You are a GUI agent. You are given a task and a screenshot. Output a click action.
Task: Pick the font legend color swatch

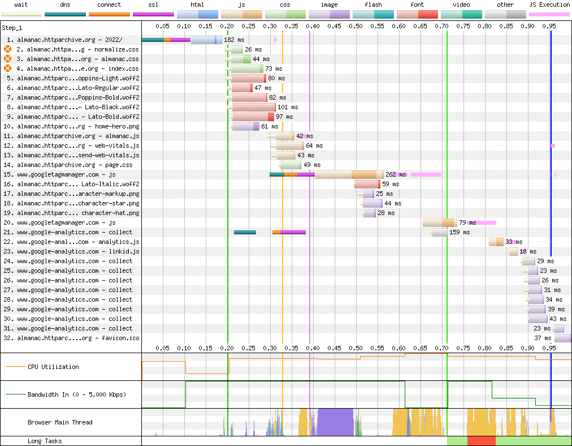(417, 14)
